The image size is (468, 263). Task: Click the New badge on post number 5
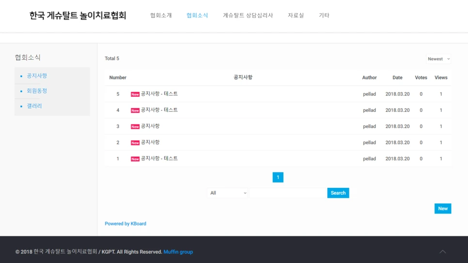(x=135, y=94)
